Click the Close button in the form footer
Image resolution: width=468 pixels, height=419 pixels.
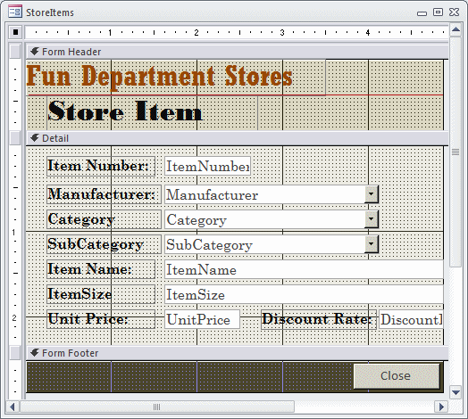(x=397, y=376)
